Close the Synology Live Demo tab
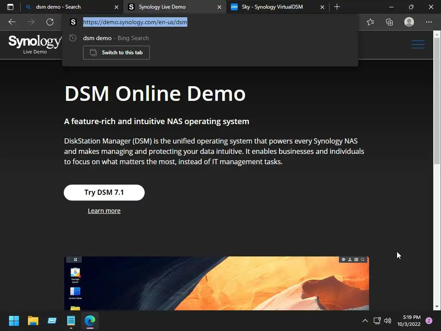The image size is (441, 331). pos(219,7)
